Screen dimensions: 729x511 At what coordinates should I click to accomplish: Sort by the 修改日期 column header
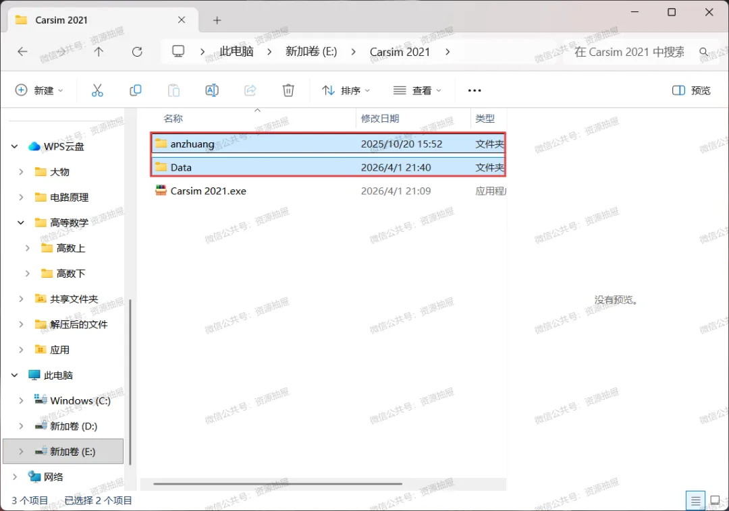pyautogui.click(x=380, y=119)
